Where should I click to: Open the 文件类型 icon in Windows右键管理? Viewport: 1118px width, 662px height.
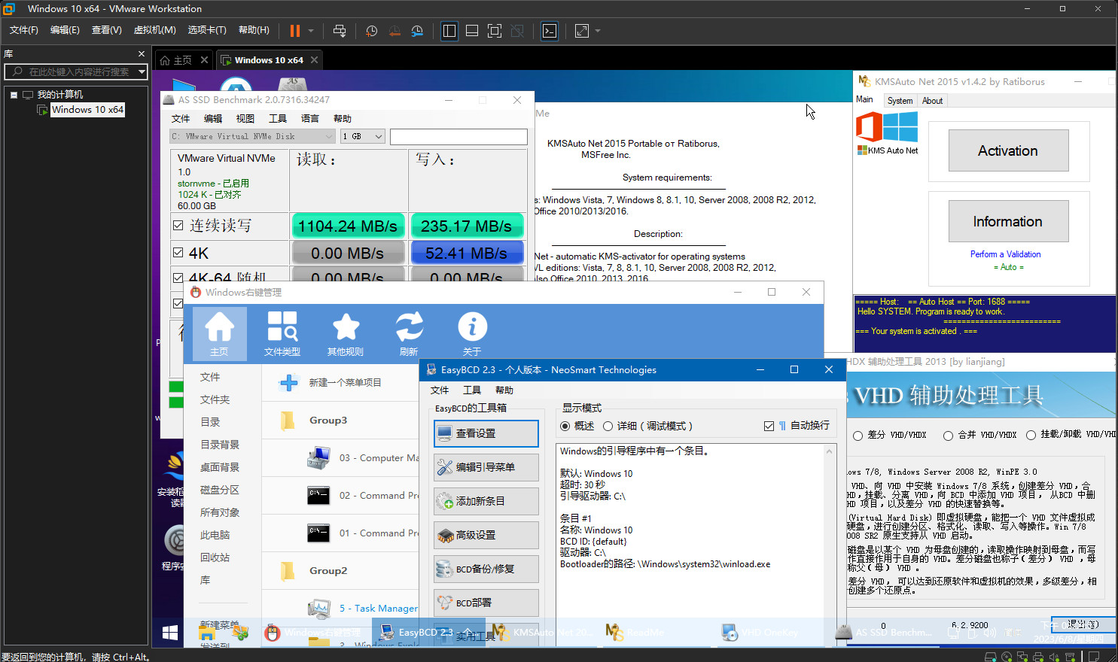click(x=282, y=333)
